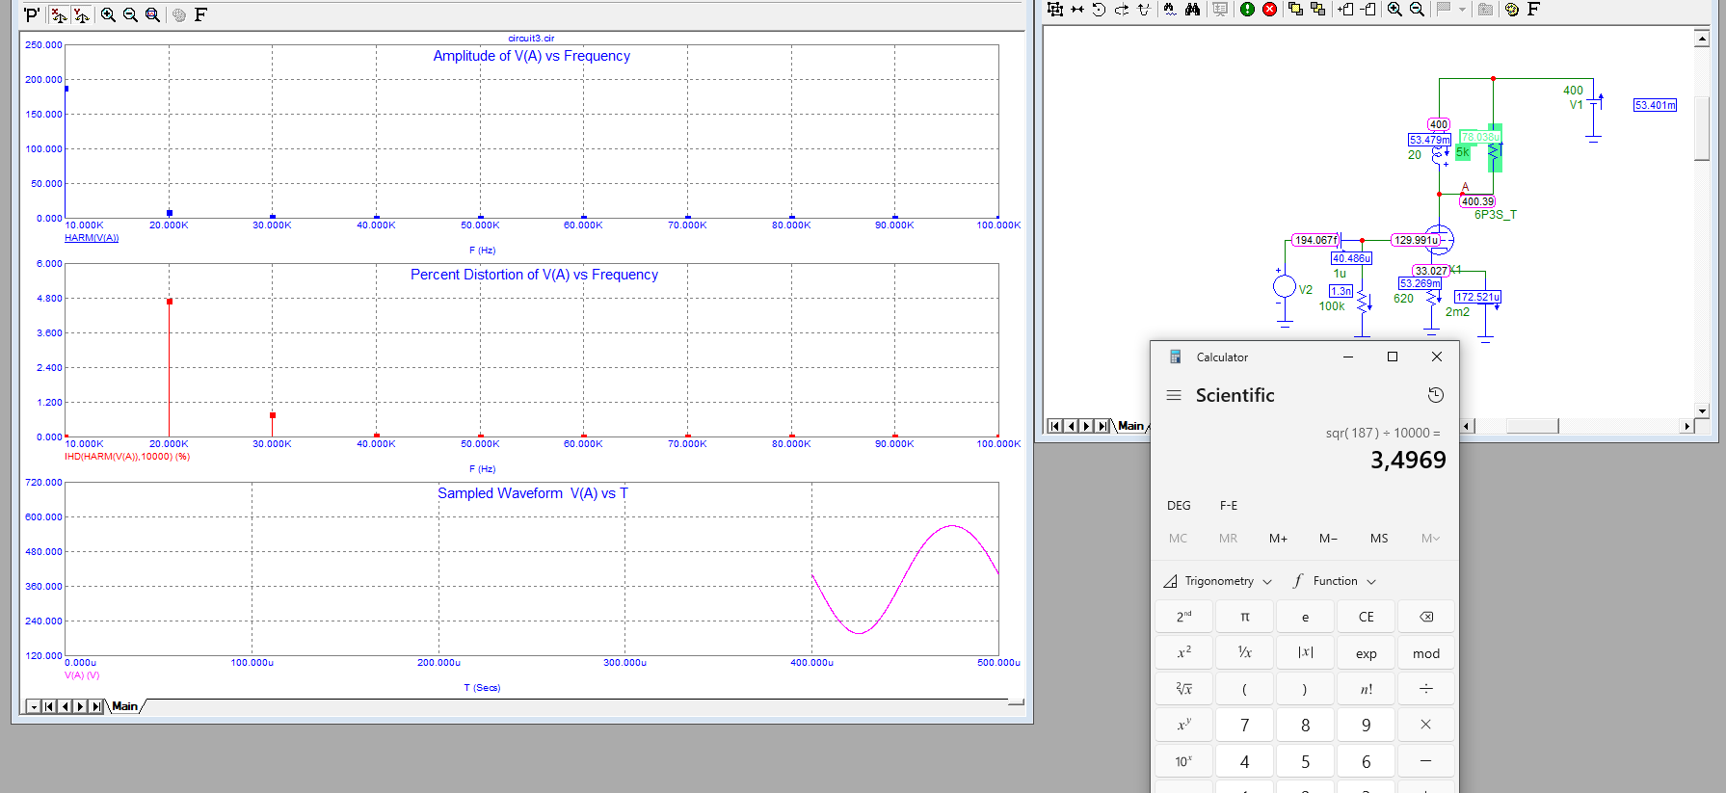
Task: Click the large binoculars icon in schematic toolbar
Action: click(1192, 9)
